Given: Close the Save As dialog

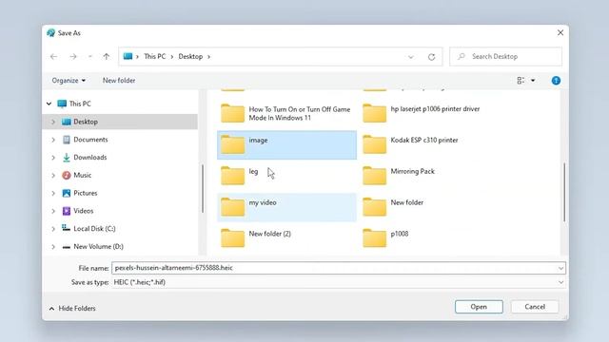Looking at the screenshot, I should point(560,33).
